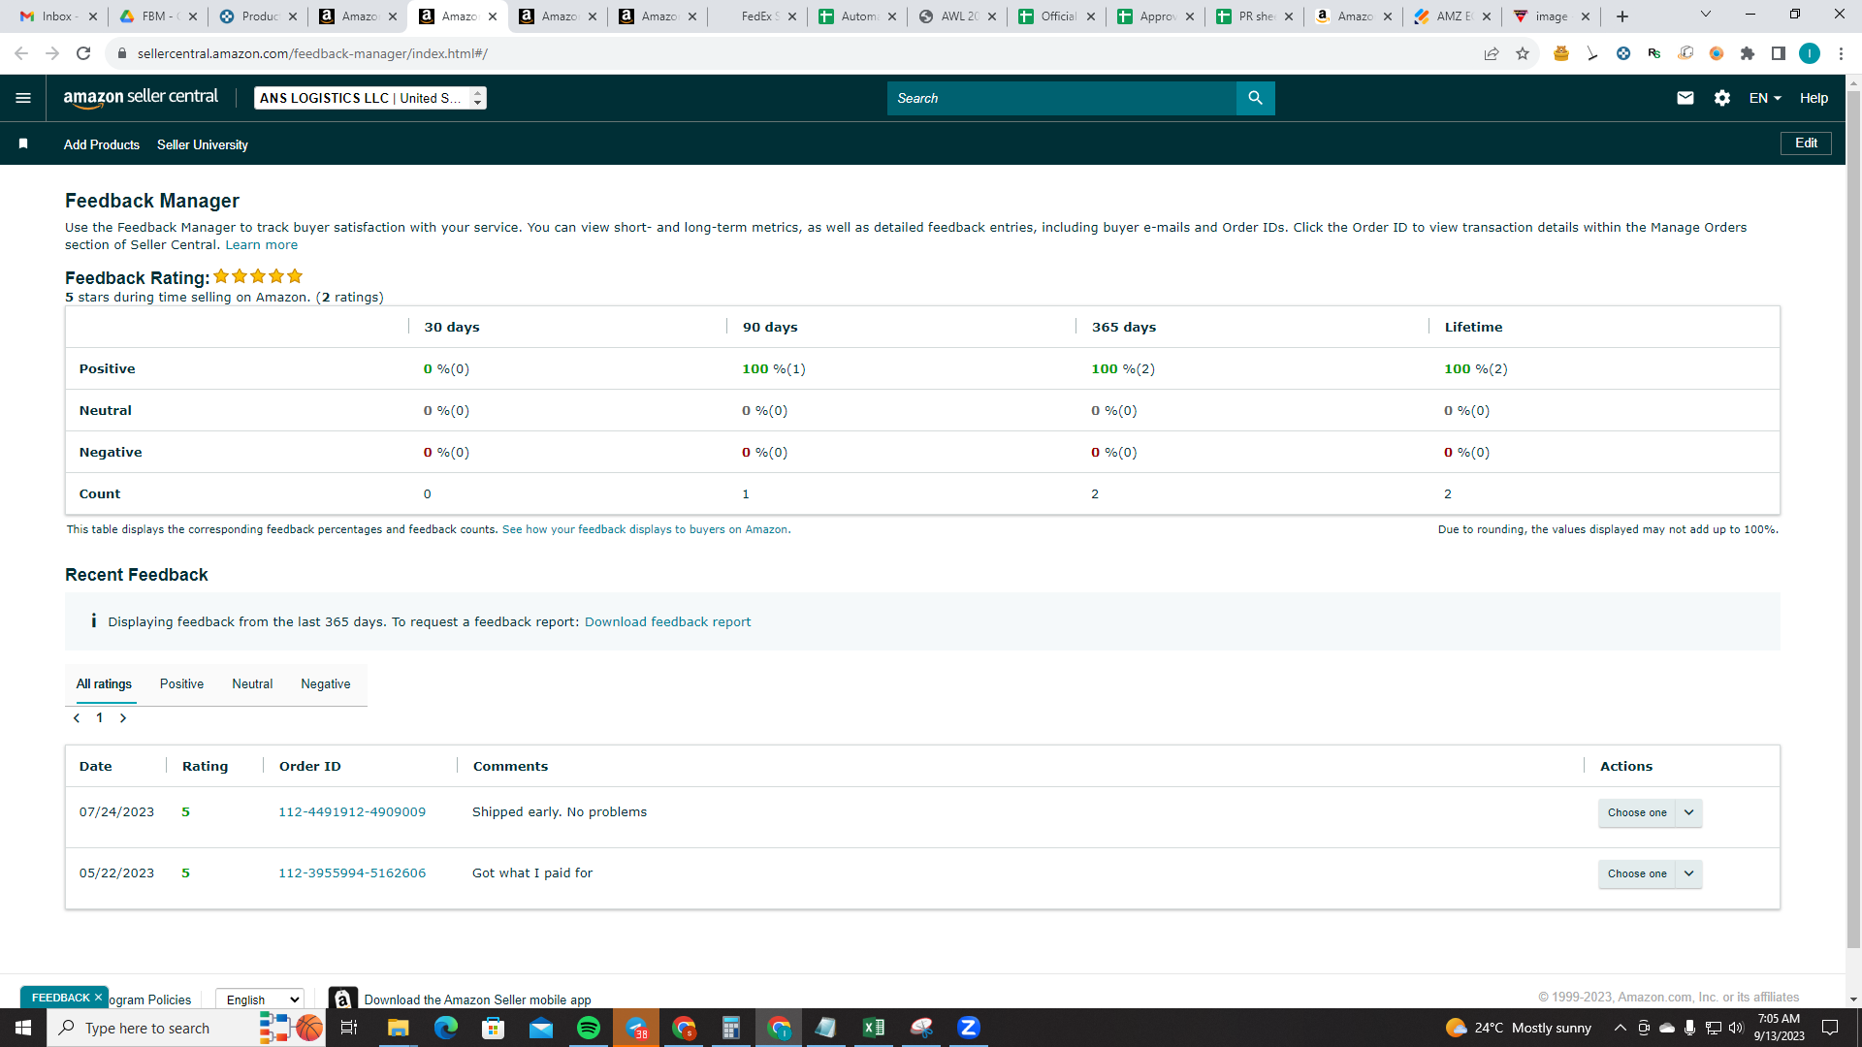Click See how your feedback displays link
1862x1047 pixels.
(x=646, y=529)
